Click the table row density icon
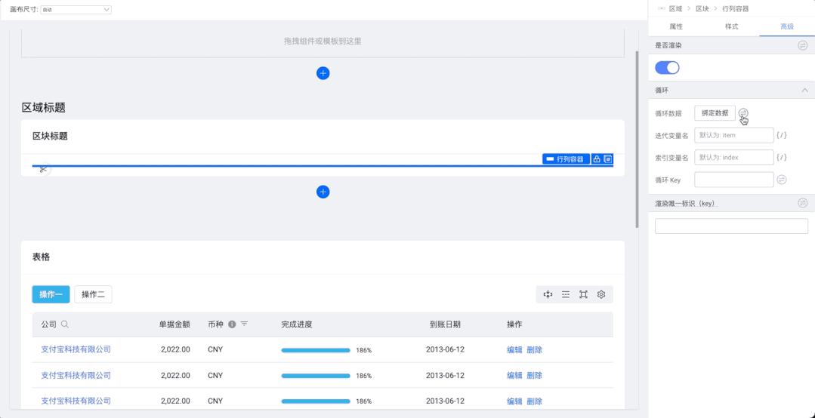Viewport: 815px width, 418px height. 566,294
